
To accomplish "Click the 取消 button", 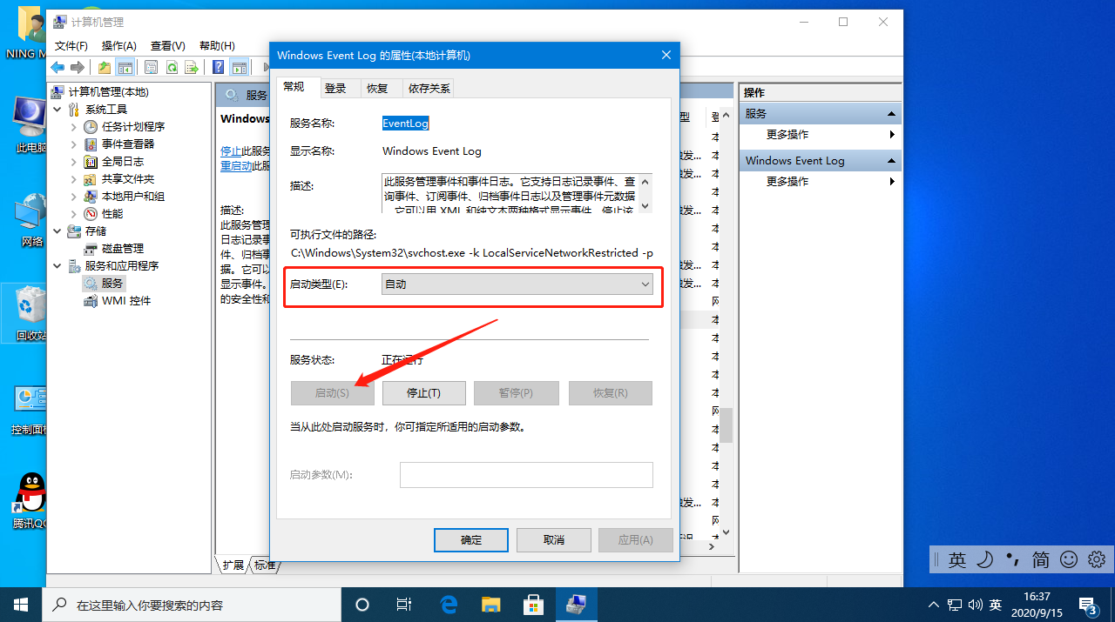I will (x=554, y=540).
